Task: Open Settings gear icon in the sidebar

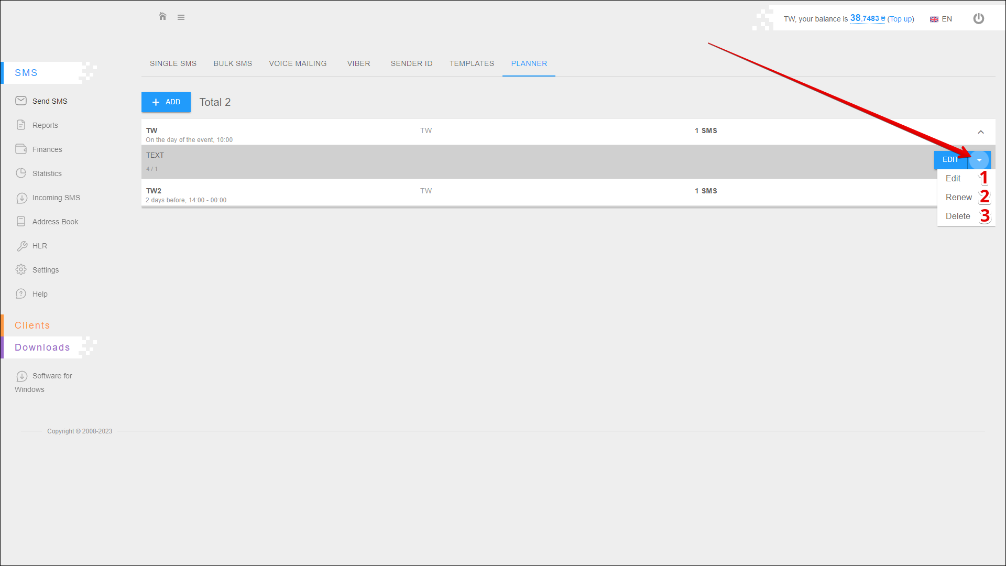Action: pyautogui.click(x=21, y=269)
